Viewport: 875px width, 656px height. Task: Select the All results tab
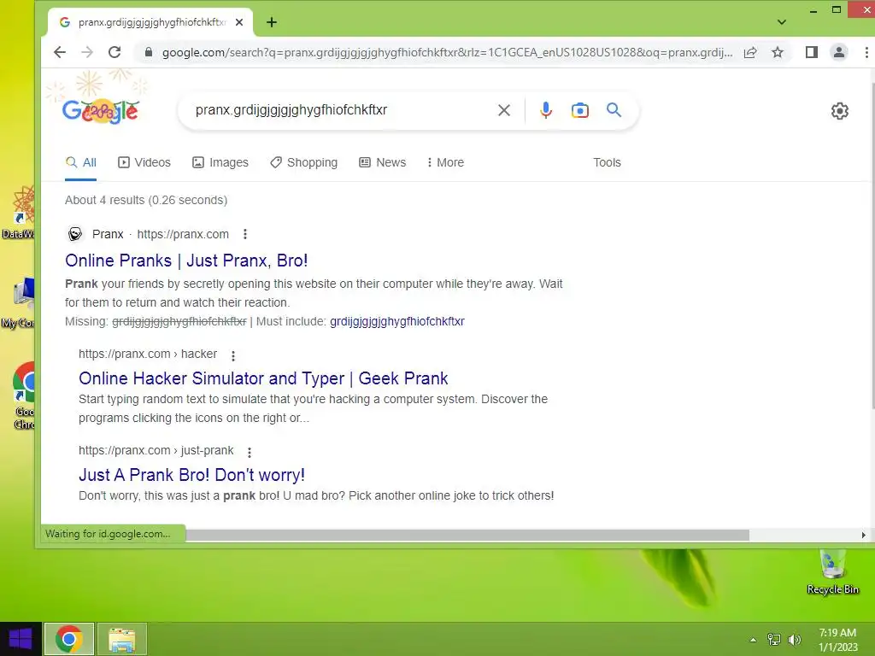click(x=81, y=162)
